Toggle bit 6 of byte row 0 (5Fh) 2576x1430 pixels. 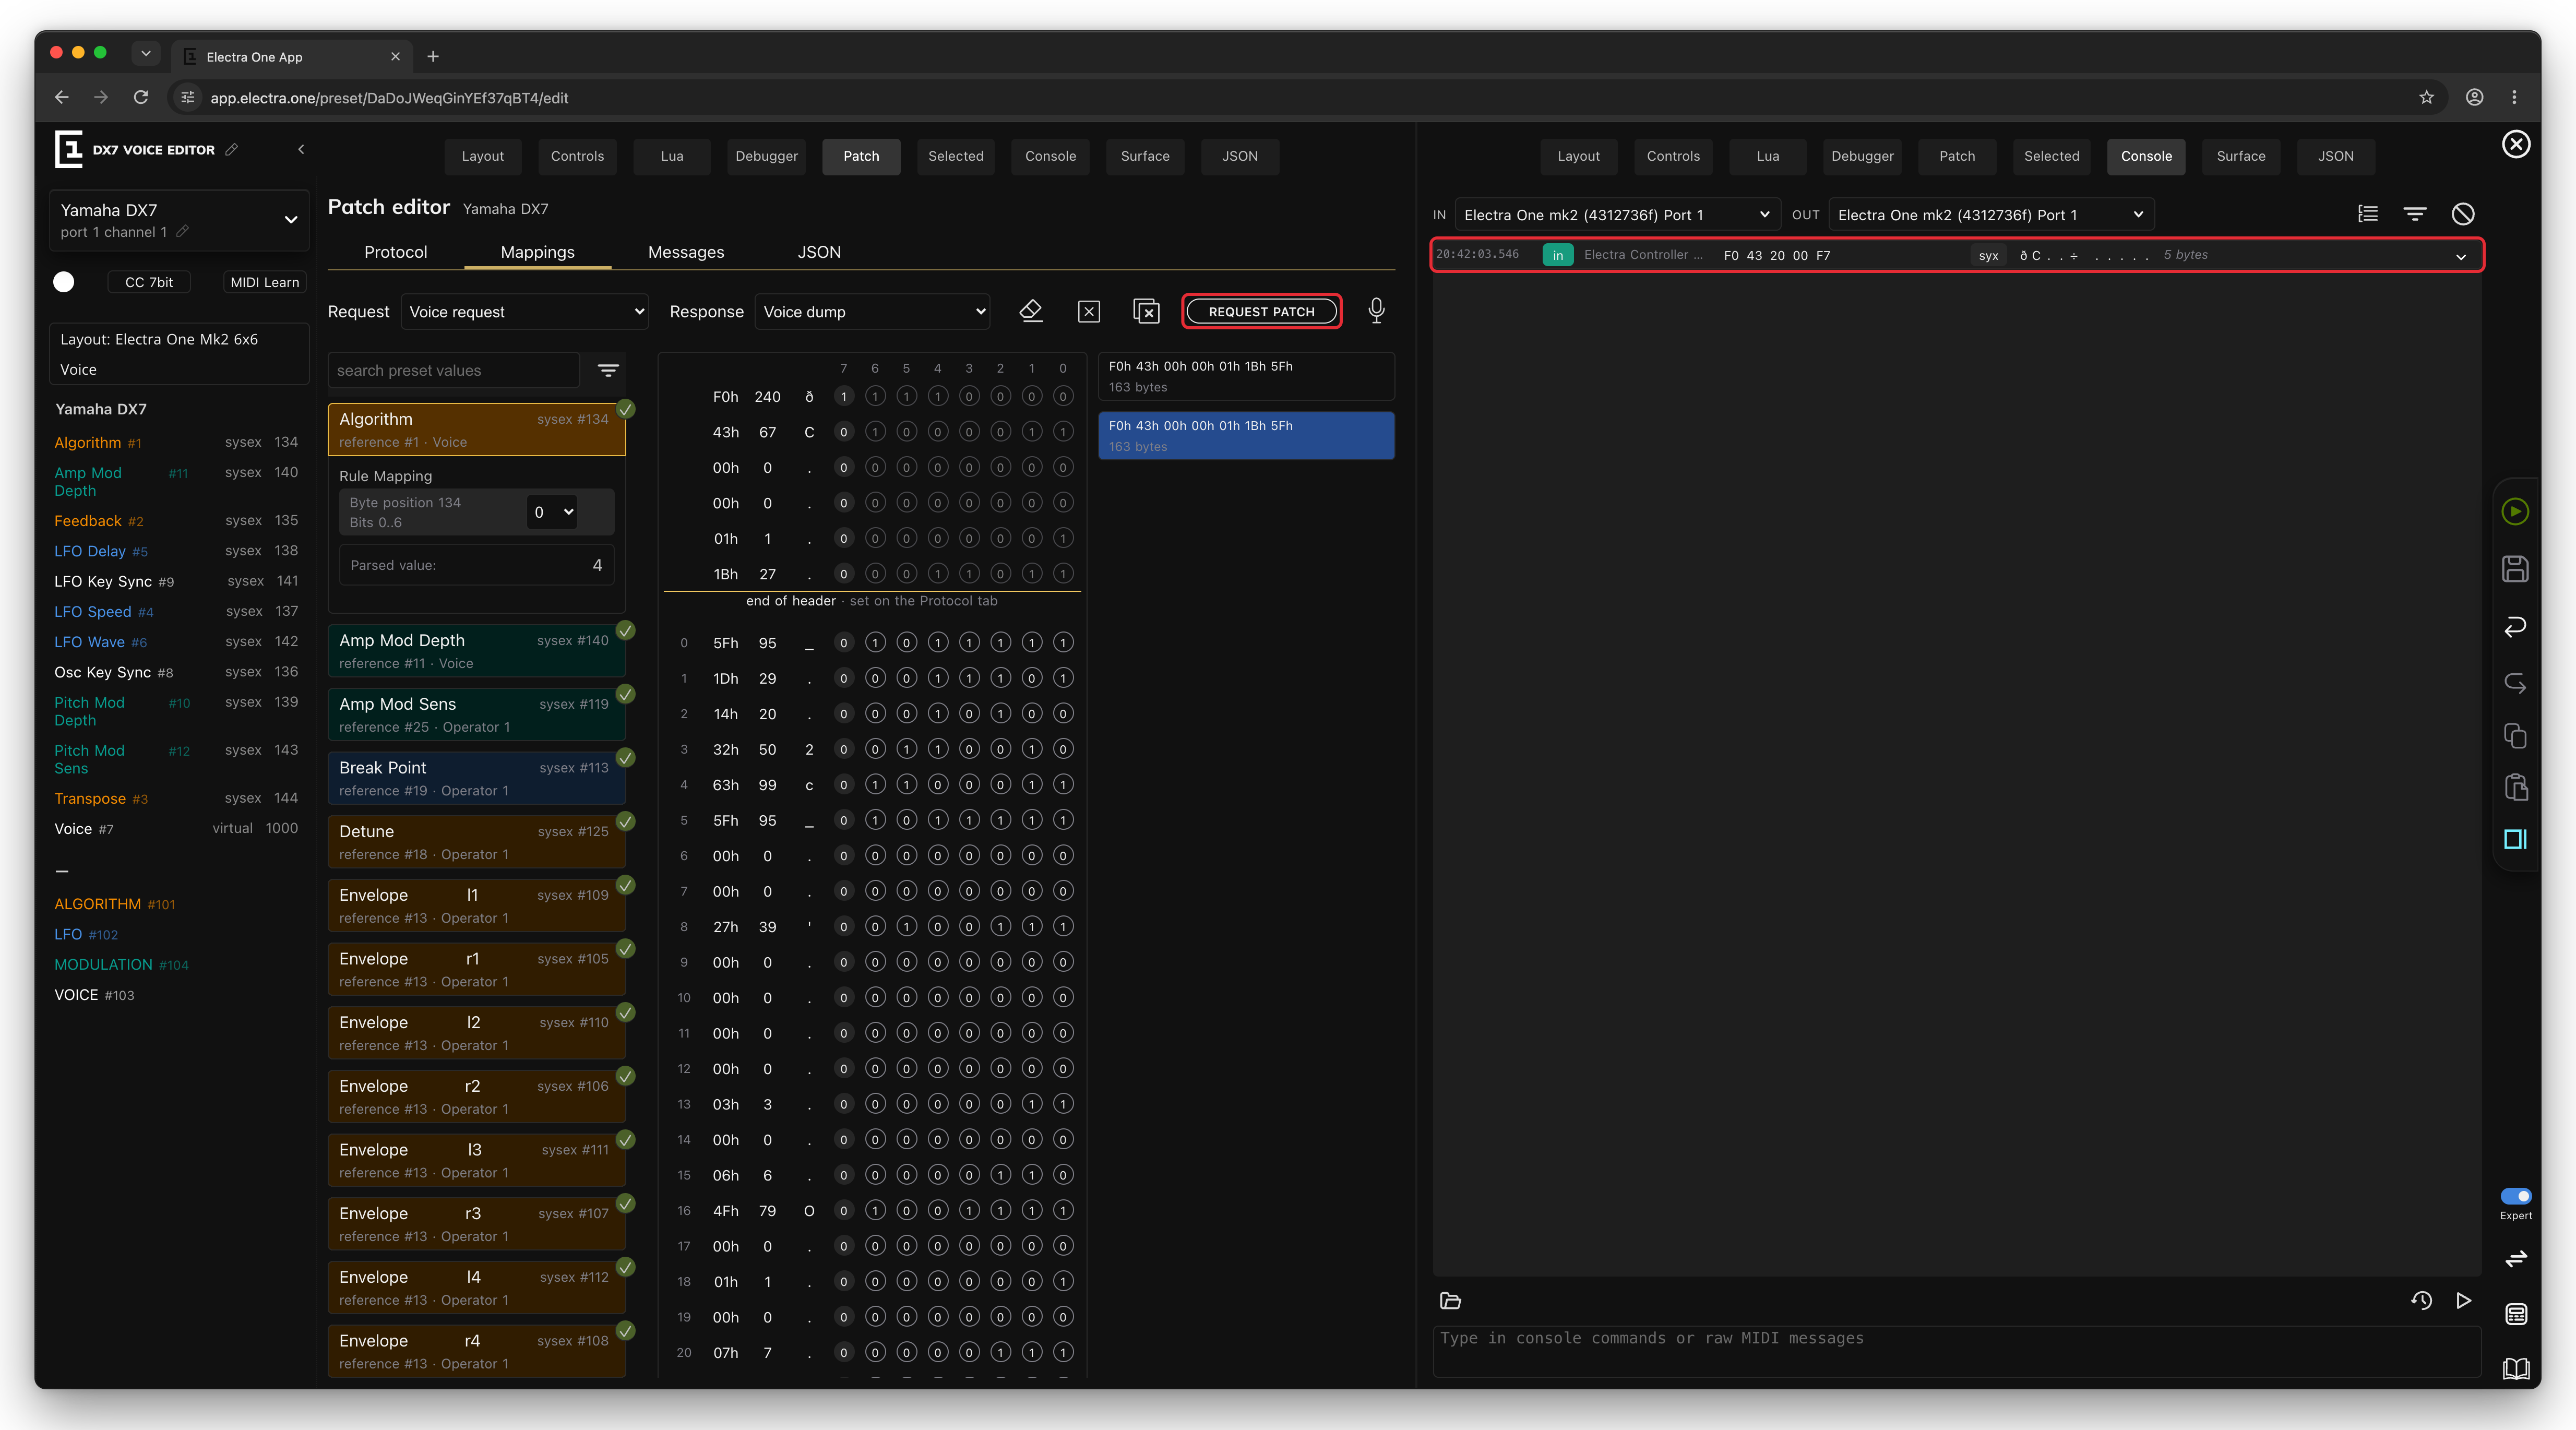point(875,643)
